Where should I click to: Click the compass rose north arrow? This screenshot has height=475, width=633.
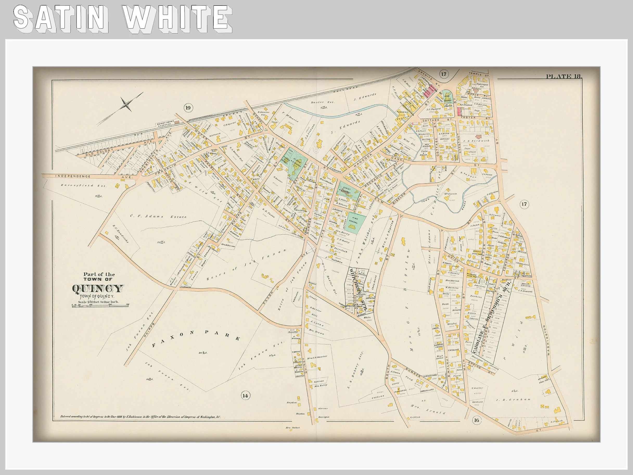pos(126,104)
